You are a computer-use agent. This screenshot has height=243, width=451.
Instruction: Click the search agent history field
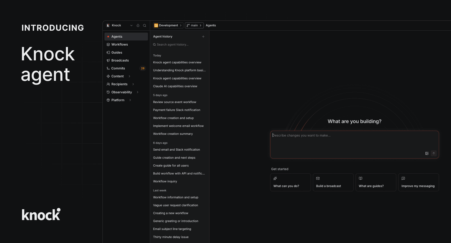tap(179, 45)
